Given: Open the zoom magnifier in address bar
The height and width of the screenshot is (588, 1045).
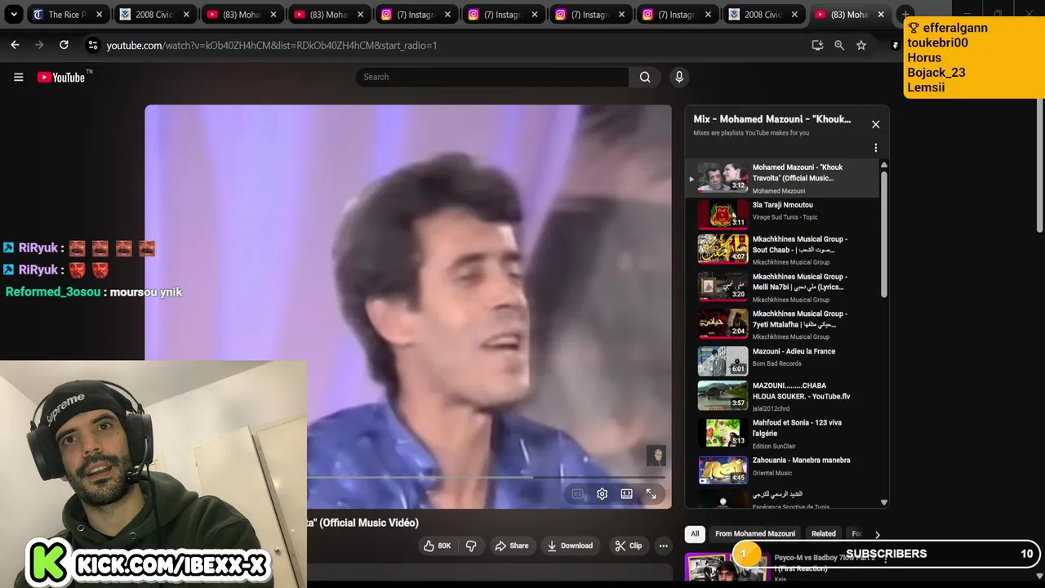Looking at the screenshot, I should point(839,45).
